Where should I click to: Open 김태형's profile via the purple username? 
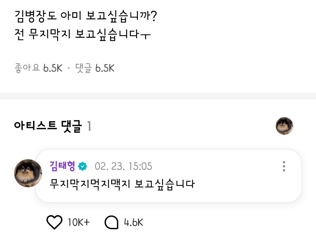62,166
